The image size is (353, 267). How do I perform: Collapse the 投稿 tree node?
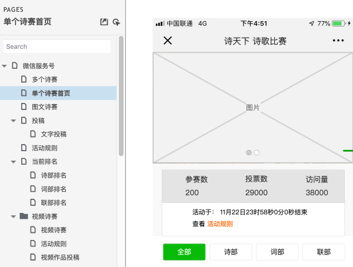pyautogui.click(x=14, y=121)
